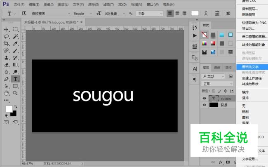Choose 栅格化文字 from the context menu
The image size is (268, 167).
click(x=250, y=66)
